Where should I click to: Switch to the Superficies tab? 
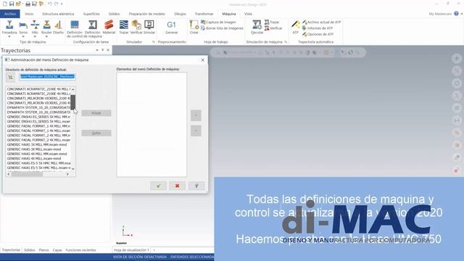(91, 14)
